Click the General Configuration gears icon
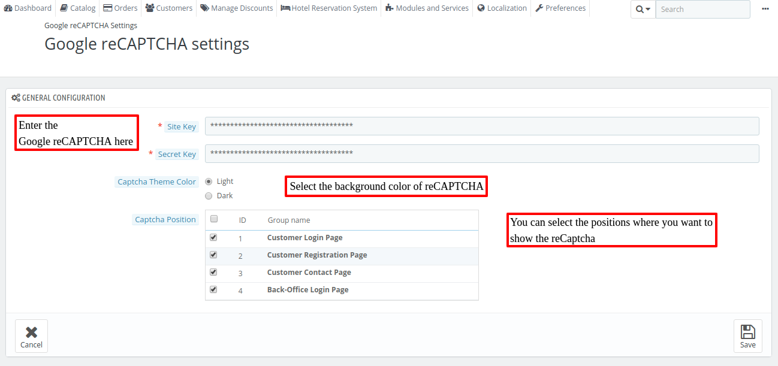Viewport: 778px width, 366px height. (x=16, y=98)
